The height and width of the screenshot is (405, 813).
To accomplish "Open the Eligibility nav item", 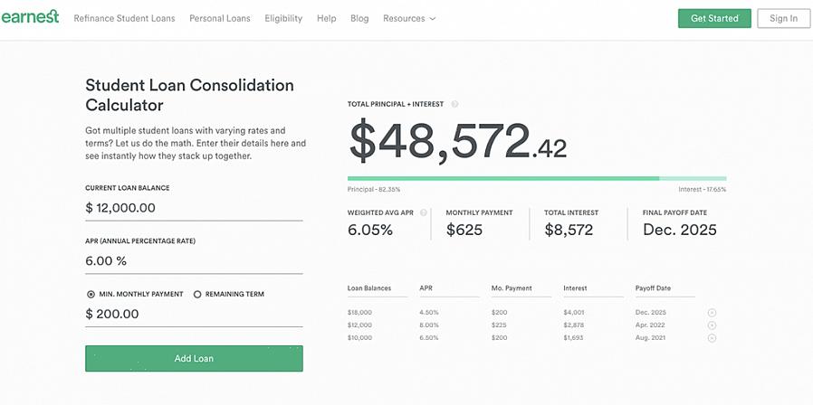I will (x=283, y=18).
